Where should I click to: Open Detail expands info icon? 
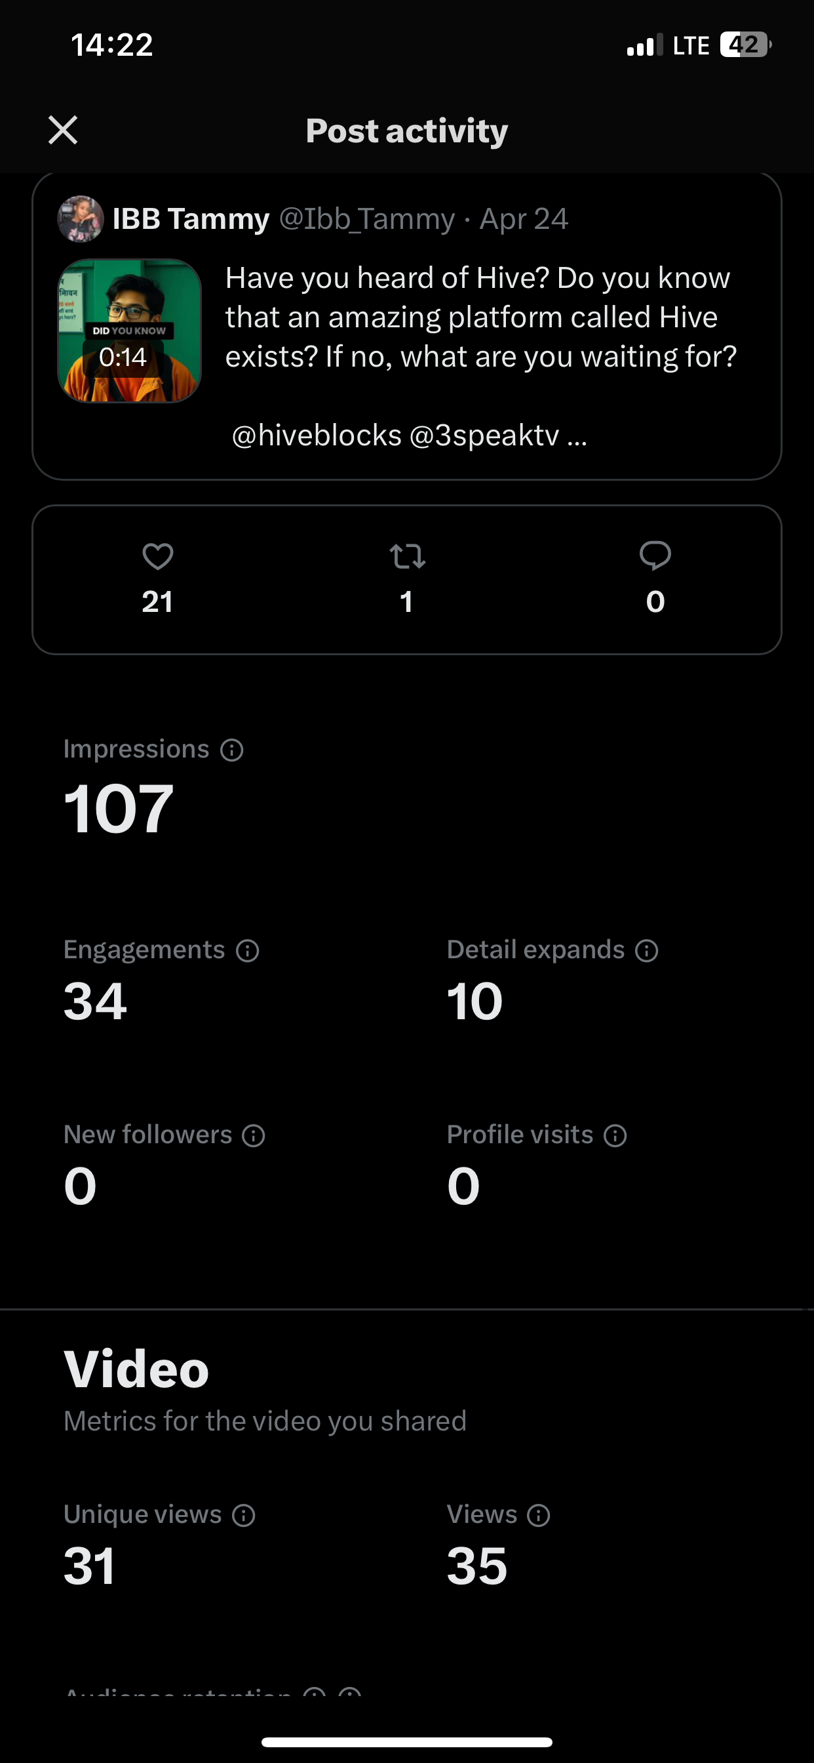click(x=647, y=950)
